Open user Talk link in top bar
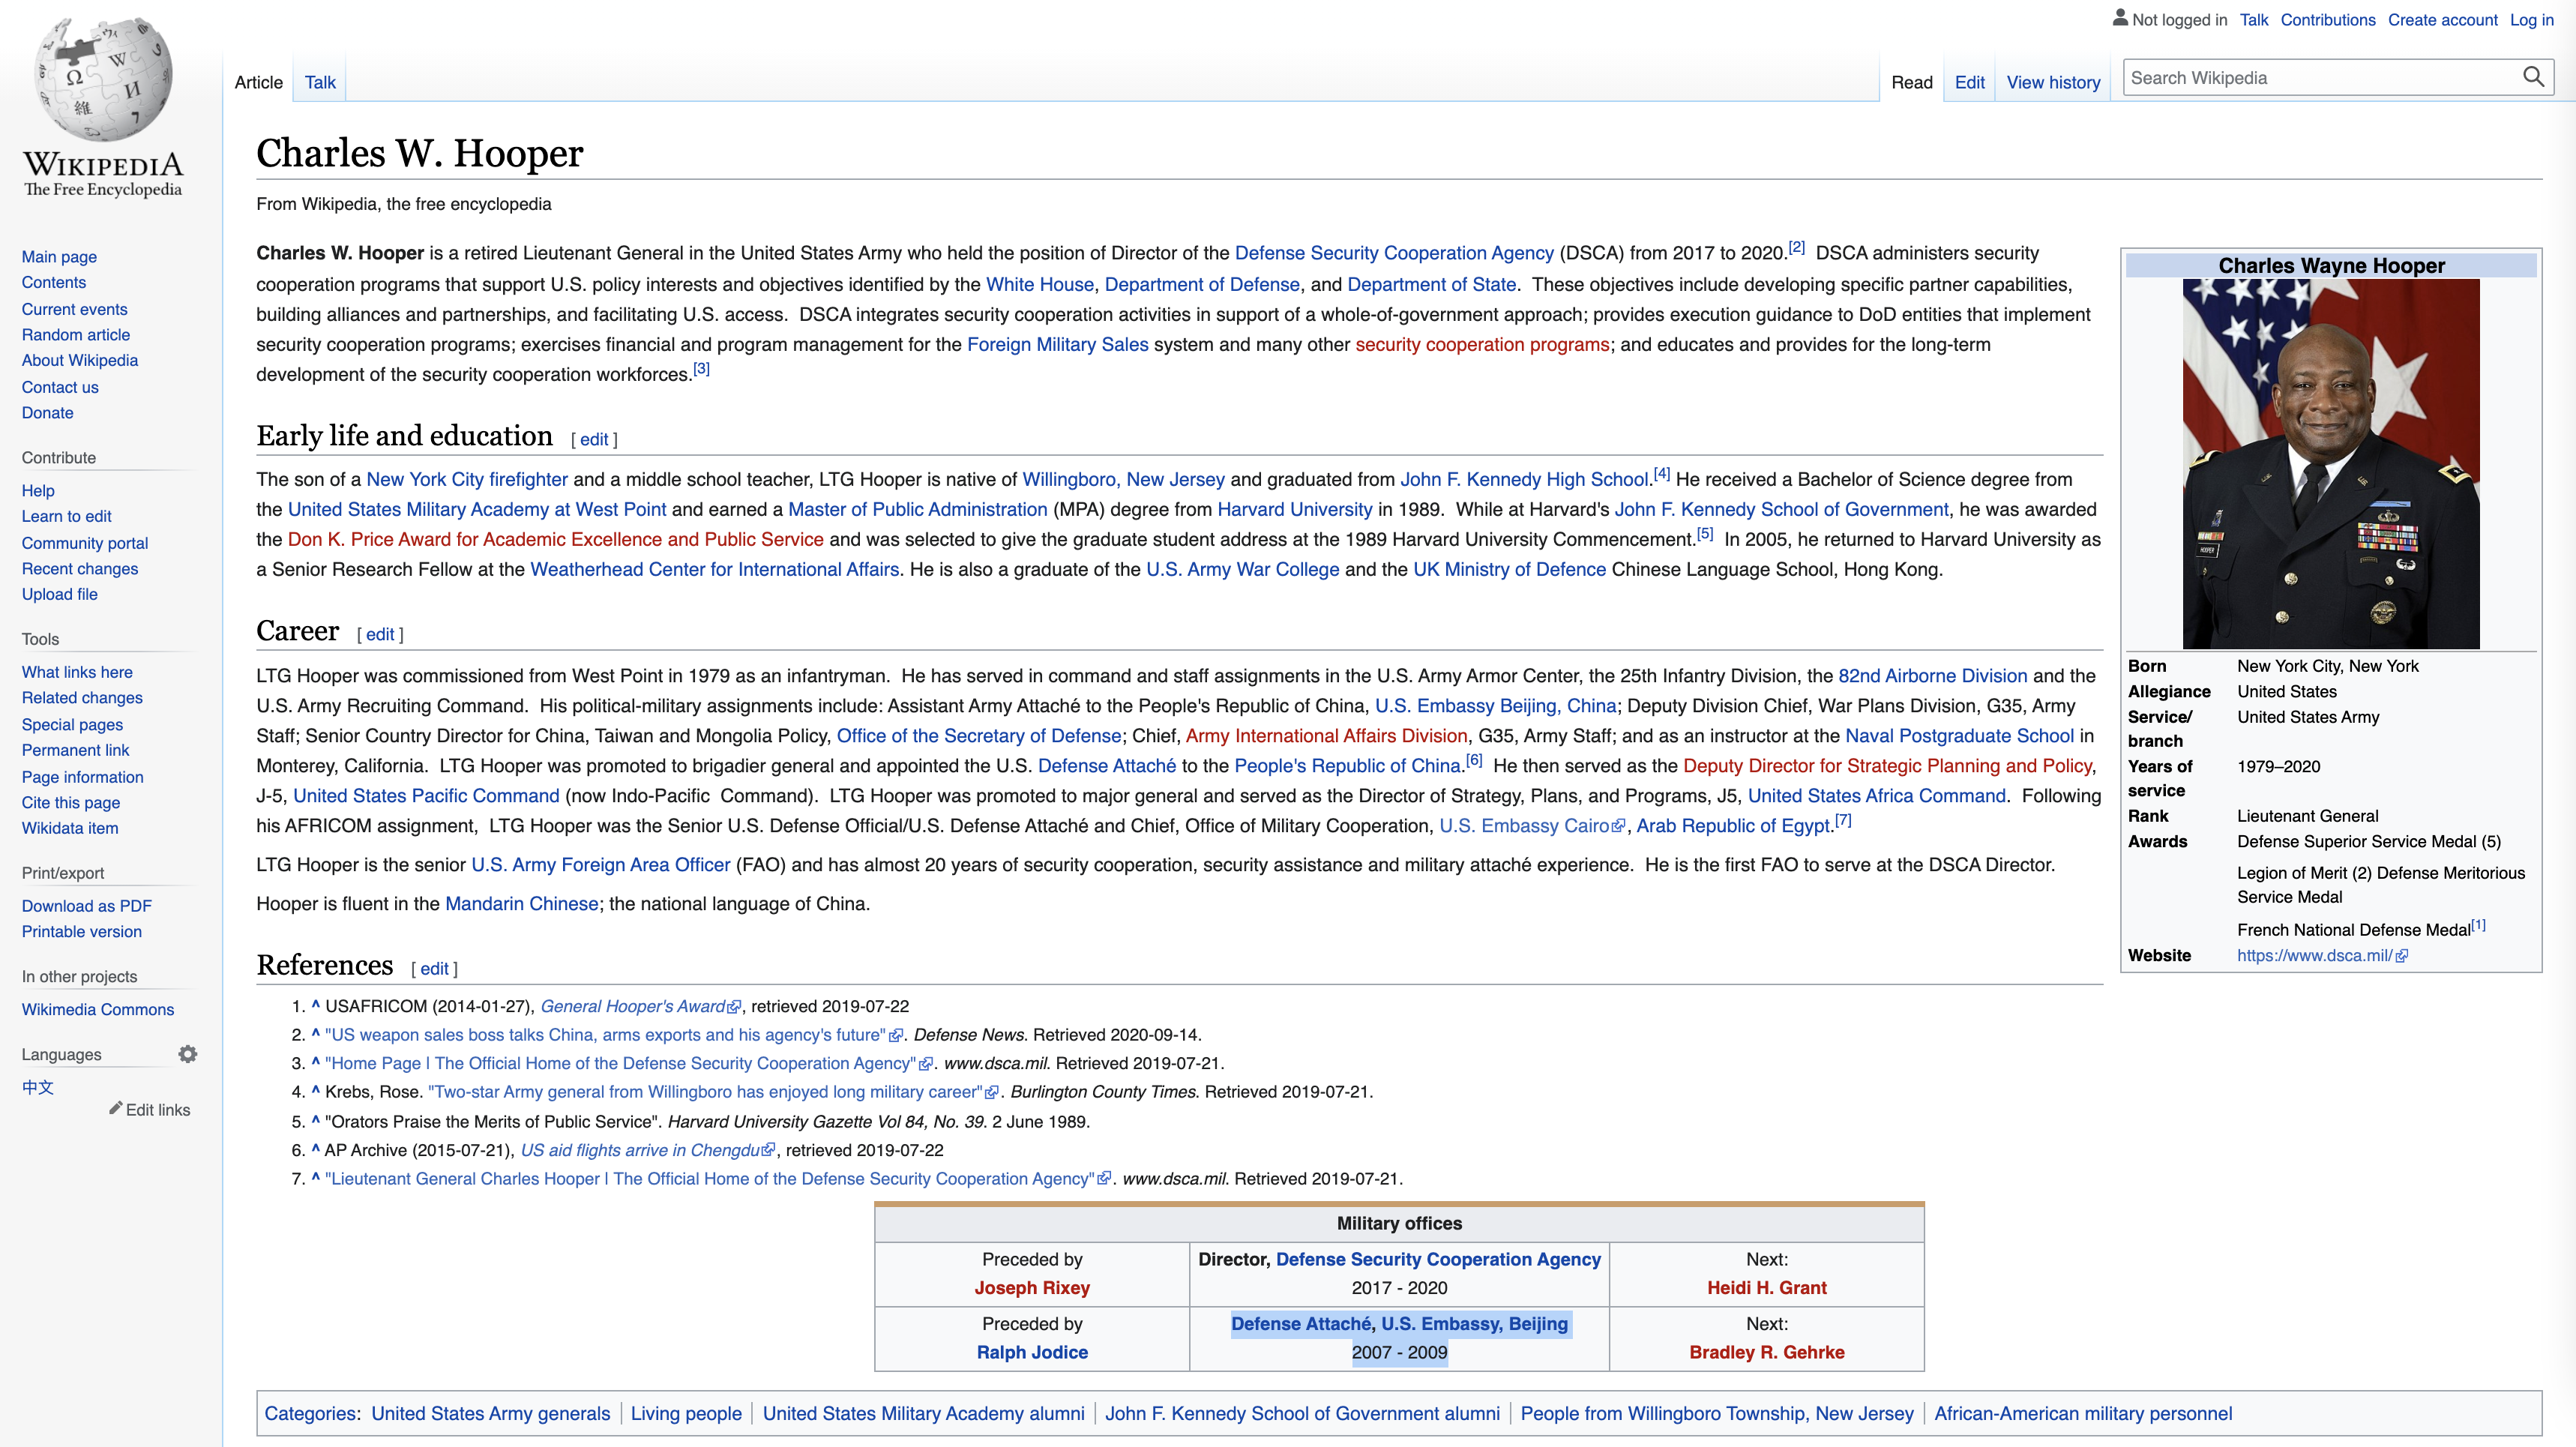 (x=2253, y=19)
